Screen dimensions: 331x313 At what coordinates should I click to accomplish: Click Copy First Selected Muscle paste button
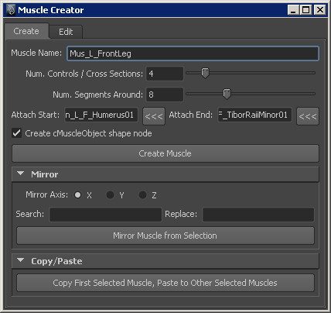165,283
